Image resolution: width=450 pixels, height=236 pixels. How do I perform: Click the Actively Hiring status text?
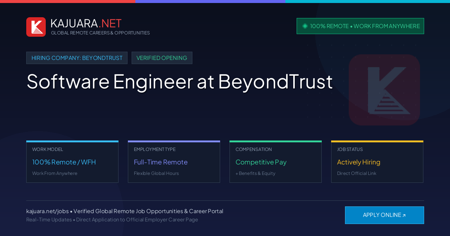pyautogui.click(x=358, y=162)
